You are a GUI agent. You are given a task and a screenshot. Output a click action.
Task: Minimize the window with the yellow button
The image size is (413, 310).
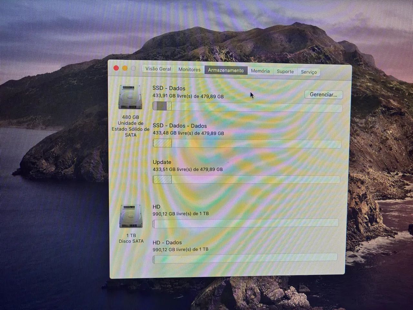click(125, 68)
